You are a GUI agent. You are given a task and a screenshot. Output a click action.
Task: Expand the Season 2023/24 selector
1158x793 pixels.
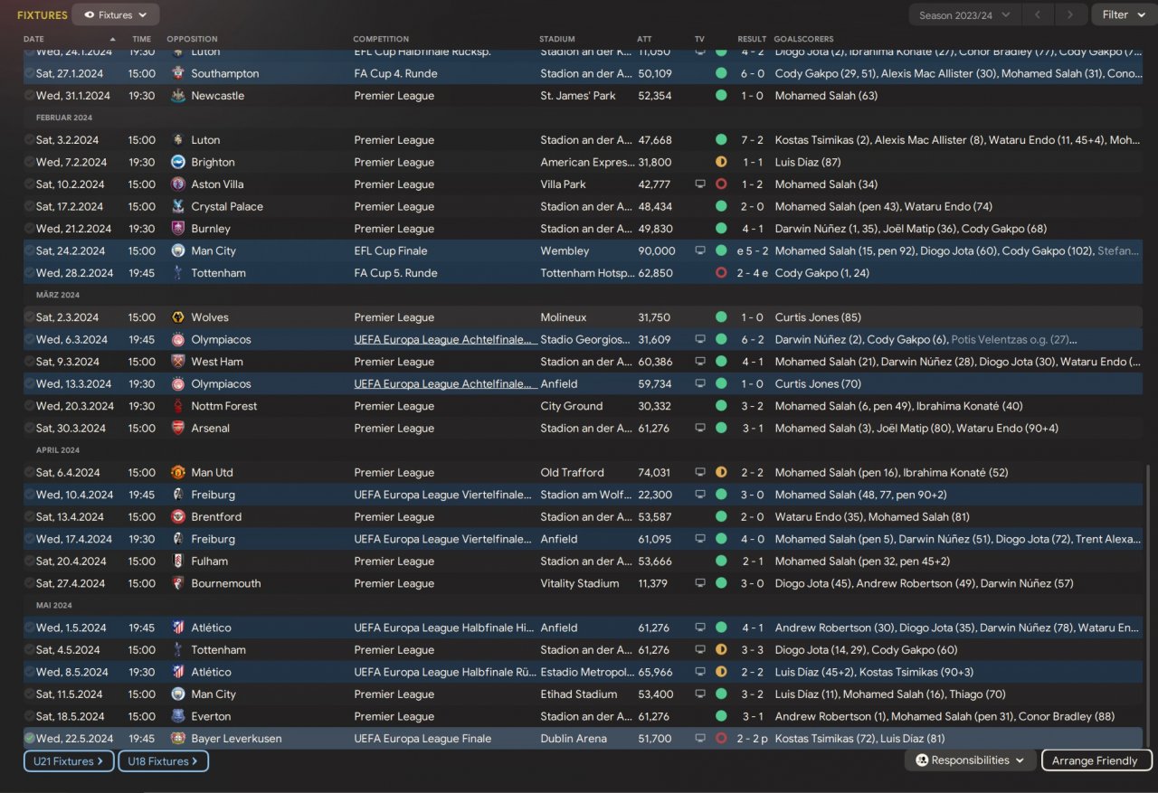click(x=965, y=14)
